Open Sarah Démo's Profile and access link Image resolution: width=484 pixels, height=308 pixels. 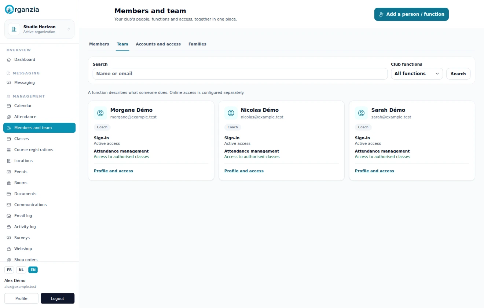click(374, 171)
